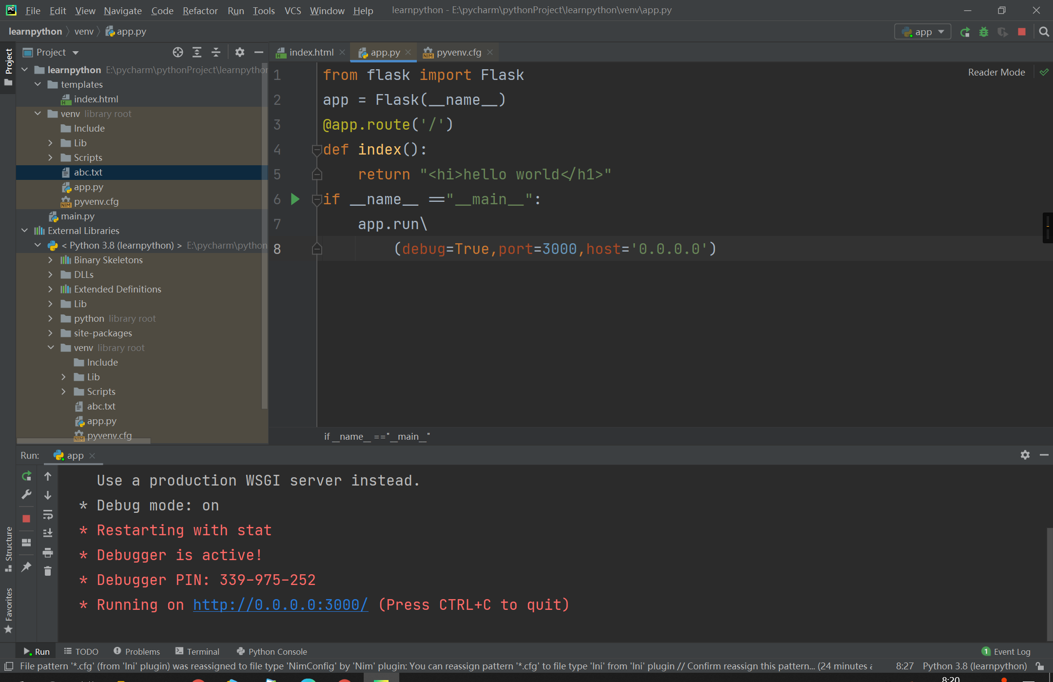
Task: Run app with coverage icon
Action: coord(1002,32)
